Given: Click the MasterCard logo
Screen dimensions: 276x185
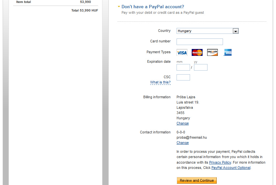Looking at the screenshot, I should (x=197, y=53).
